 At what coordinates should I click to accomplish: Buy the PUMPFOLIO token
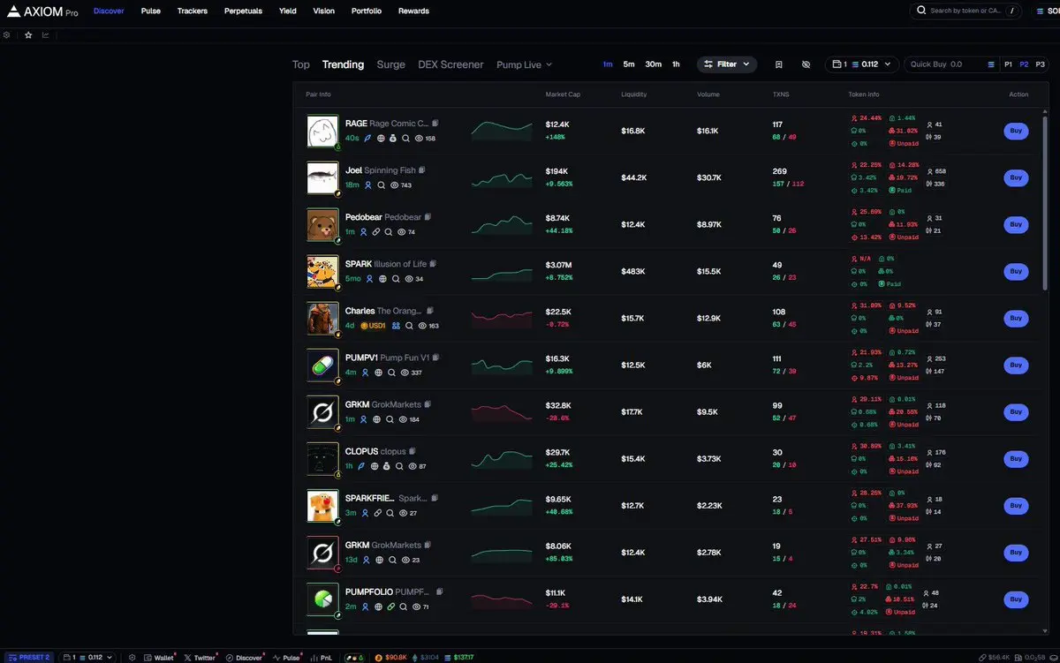[1016, 599]
